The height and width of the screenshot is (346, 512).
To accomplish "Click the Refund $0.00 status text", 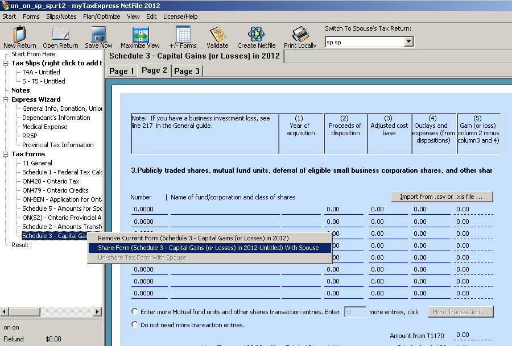I will (32, 339).
